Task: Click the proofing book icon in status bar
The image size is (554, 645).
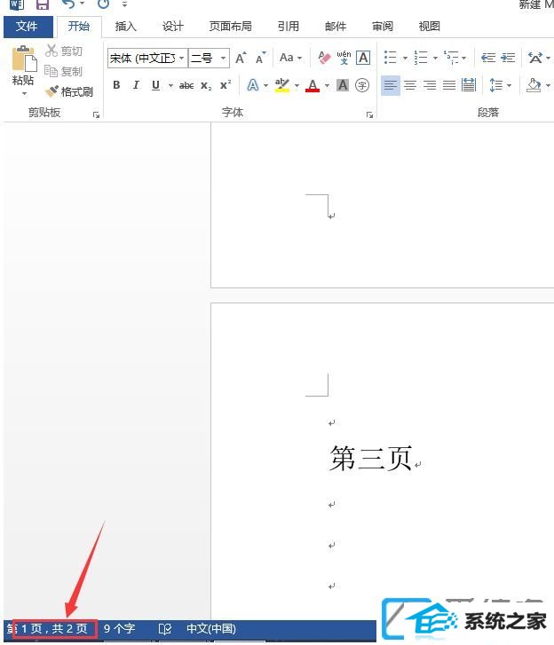Action: tap(164, 628)
